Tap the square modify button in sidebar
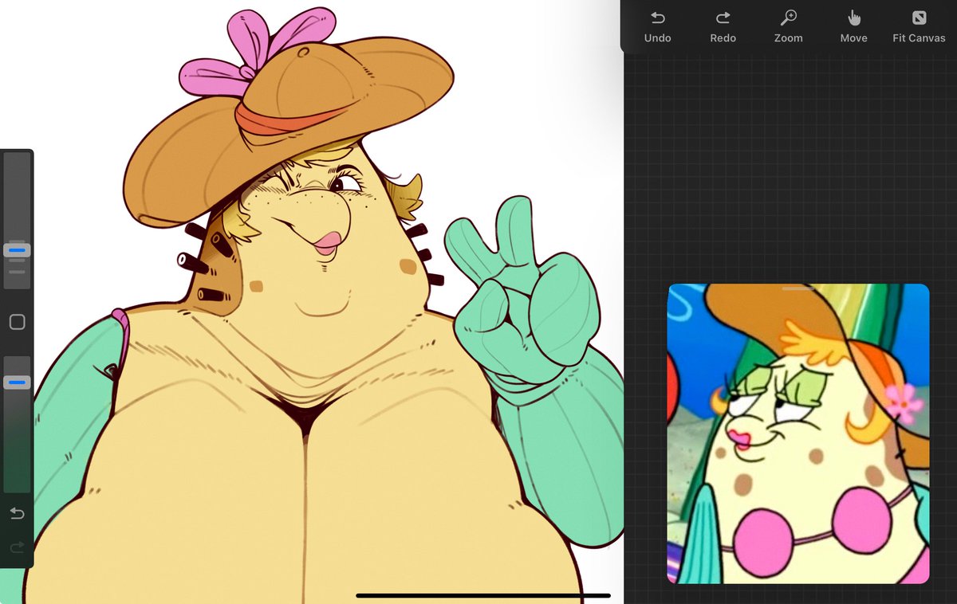Viewport: 957px width, 604px height. click(x=17, y=322)
